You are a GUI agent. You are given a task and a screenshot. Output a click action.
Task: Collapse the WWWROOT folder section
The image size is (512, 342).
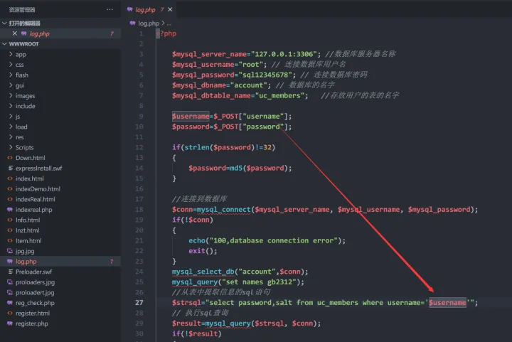click(x=6, y=43)
